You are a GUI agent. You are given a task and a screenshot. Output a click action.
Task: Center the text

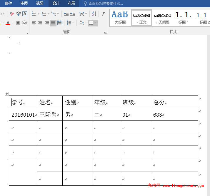40,23
